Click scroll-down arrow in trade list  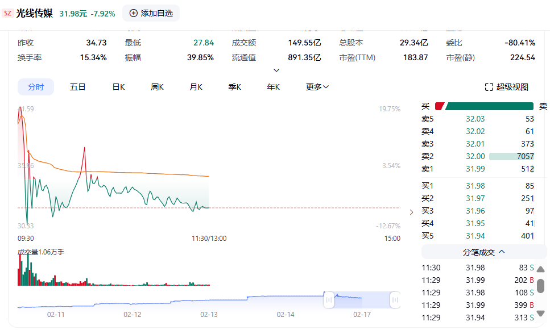coord(540,313)
